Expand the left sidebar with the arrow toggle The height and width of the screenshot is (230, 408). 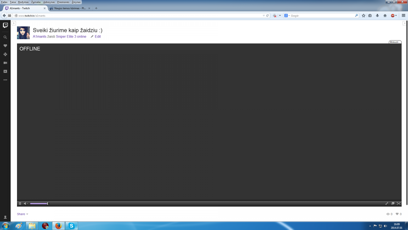[14, 23]
